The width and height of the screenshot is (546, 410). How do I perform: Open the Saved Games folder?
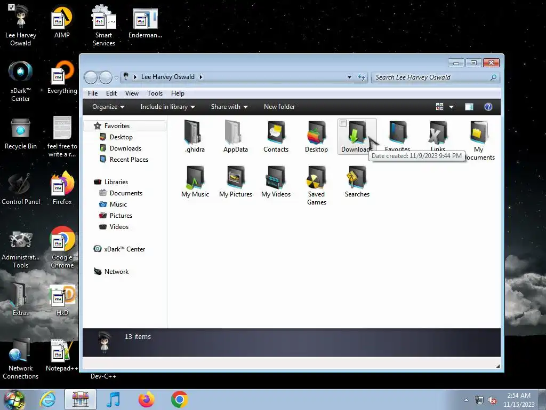coord(316,185)
